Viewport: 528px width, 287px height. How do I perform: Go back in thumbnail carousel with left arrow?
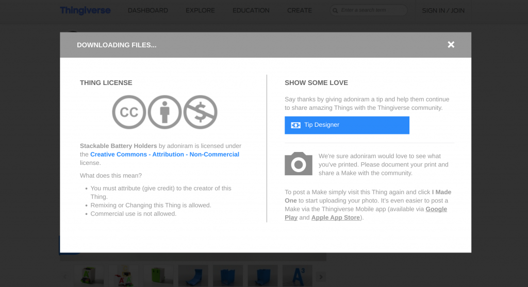tap(65, 277)
